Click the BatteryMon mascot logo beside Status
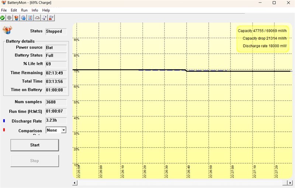Screen dimensions: 295x188 point(7,30)
